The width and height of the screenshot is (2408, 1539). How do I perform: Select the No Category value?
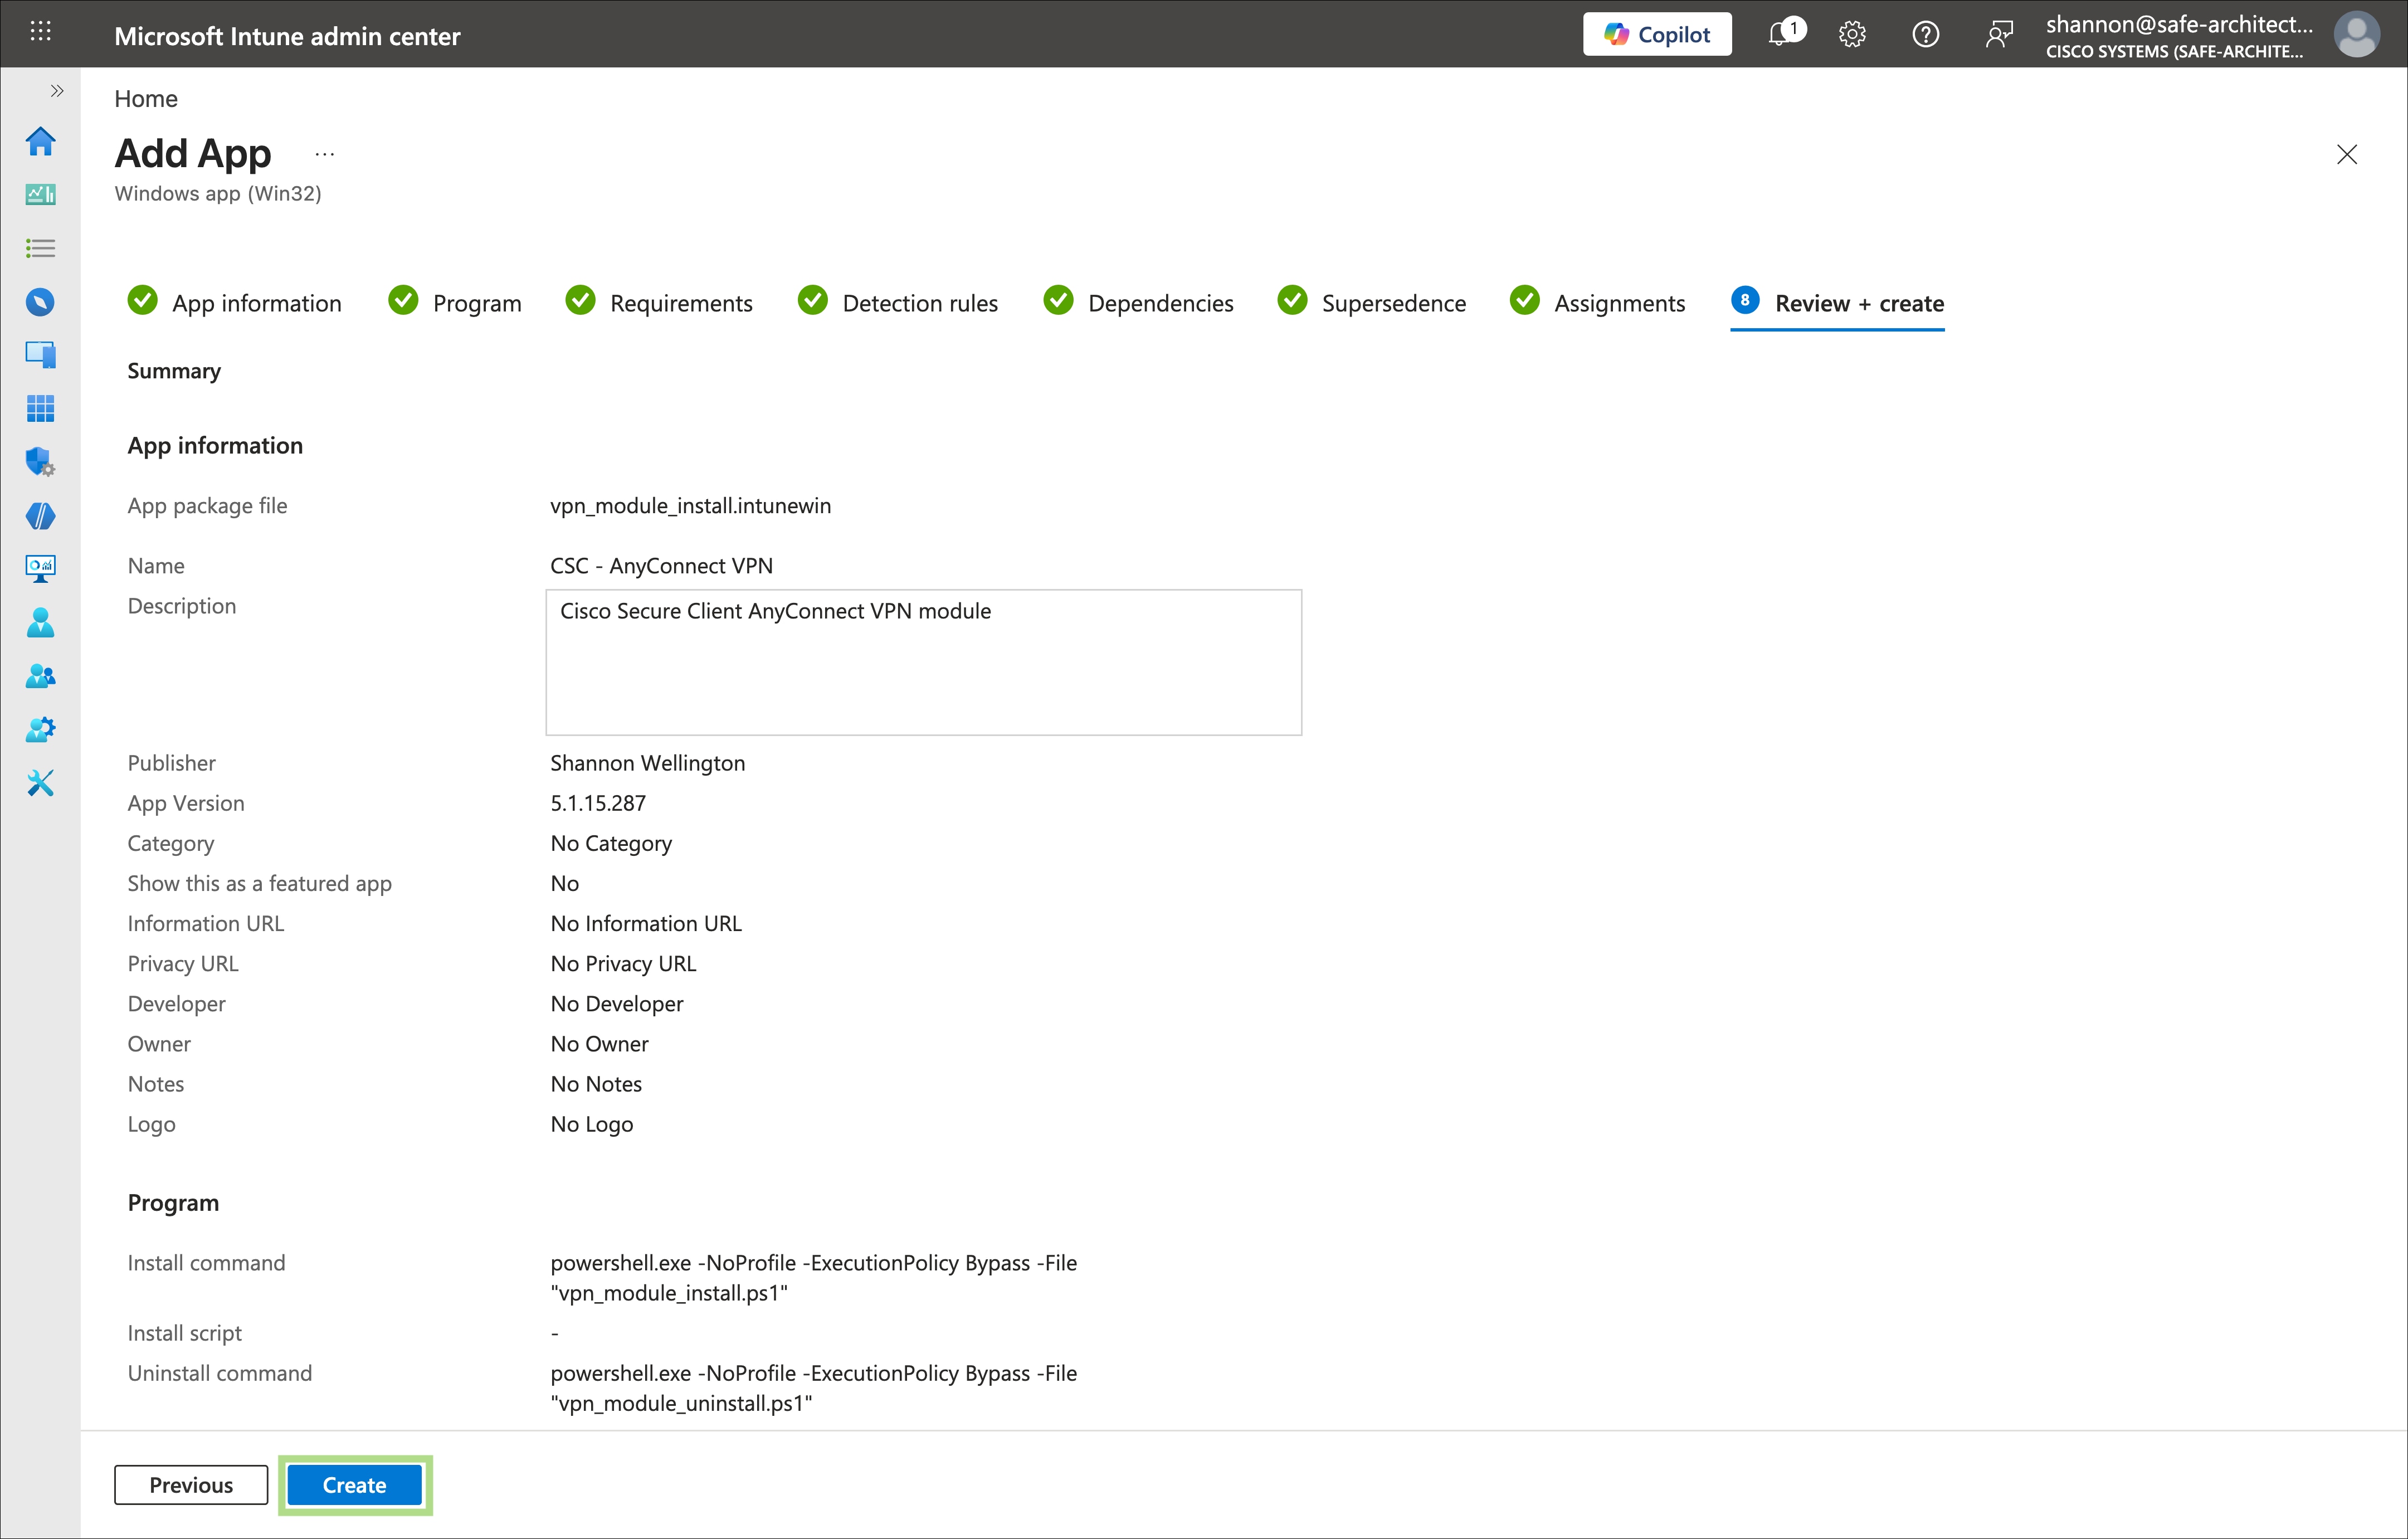(x=611, y=843)
